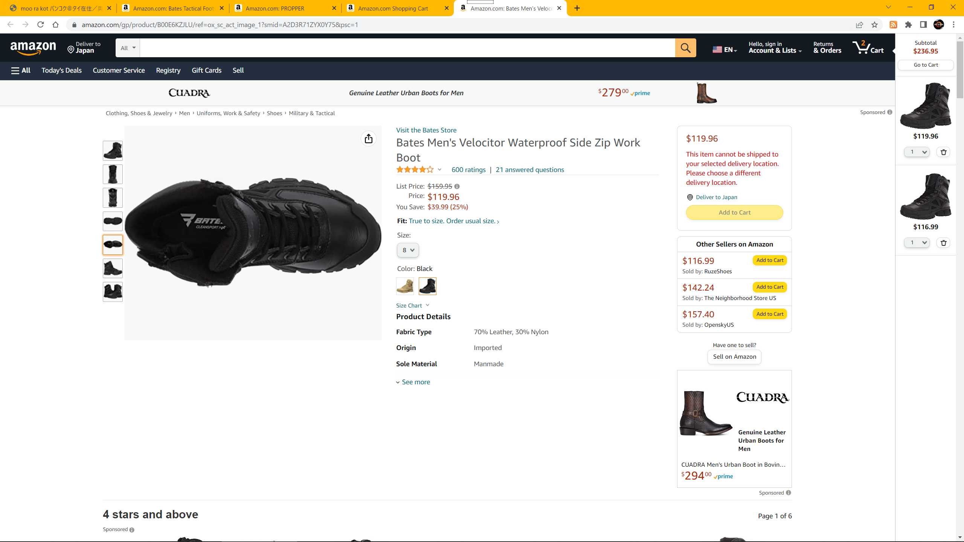Open Customer Service
The height and width of the screenshot is (542, 964).
(x=119, y=70)
